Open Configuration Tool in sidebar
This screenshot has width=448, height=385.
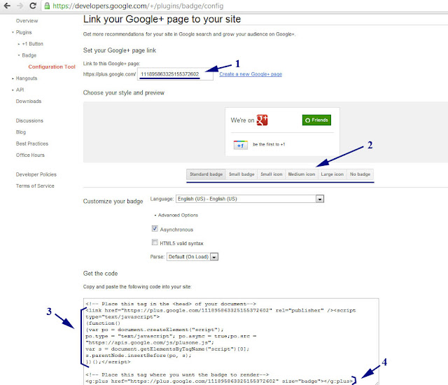click(52, 66)
